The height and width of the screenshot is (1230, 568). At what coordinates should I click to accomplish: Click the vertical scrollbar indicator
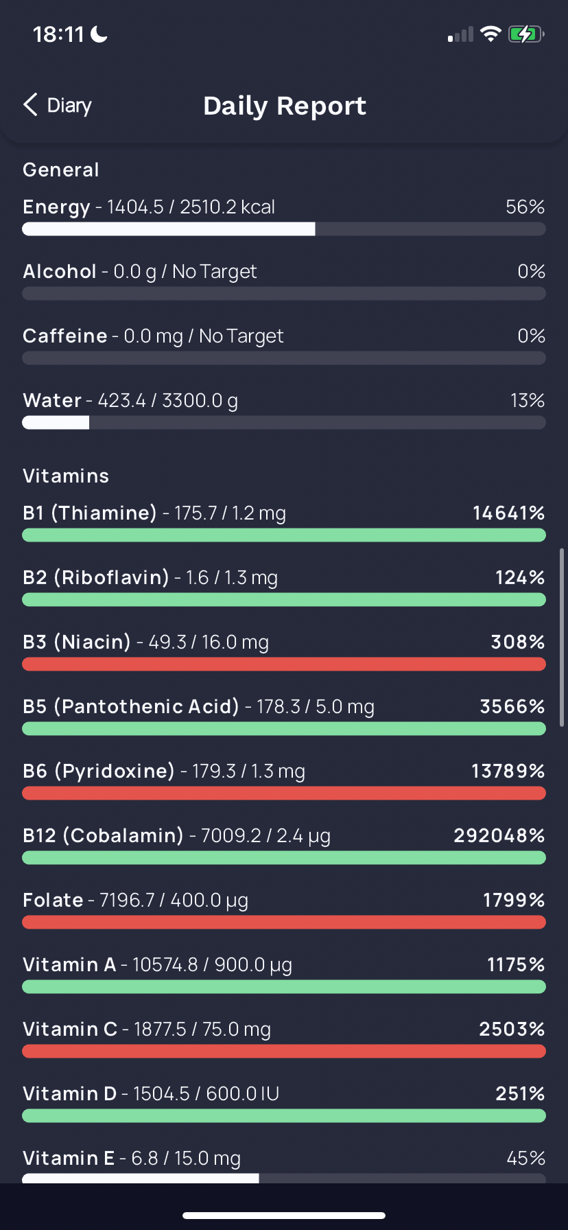pos(562,637)
